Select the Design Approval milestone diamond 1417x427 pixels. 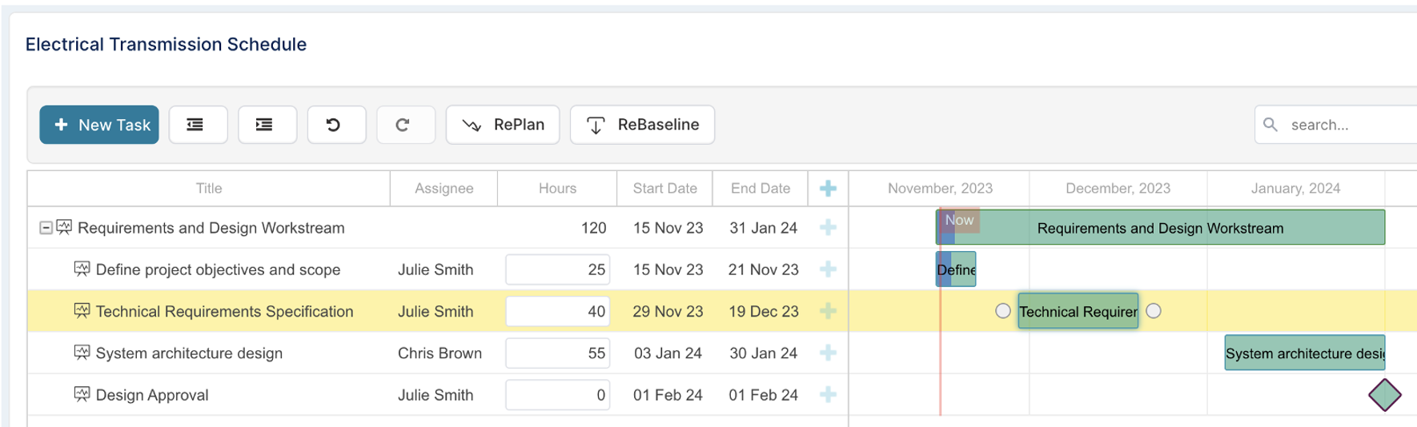click(1384, 394)
